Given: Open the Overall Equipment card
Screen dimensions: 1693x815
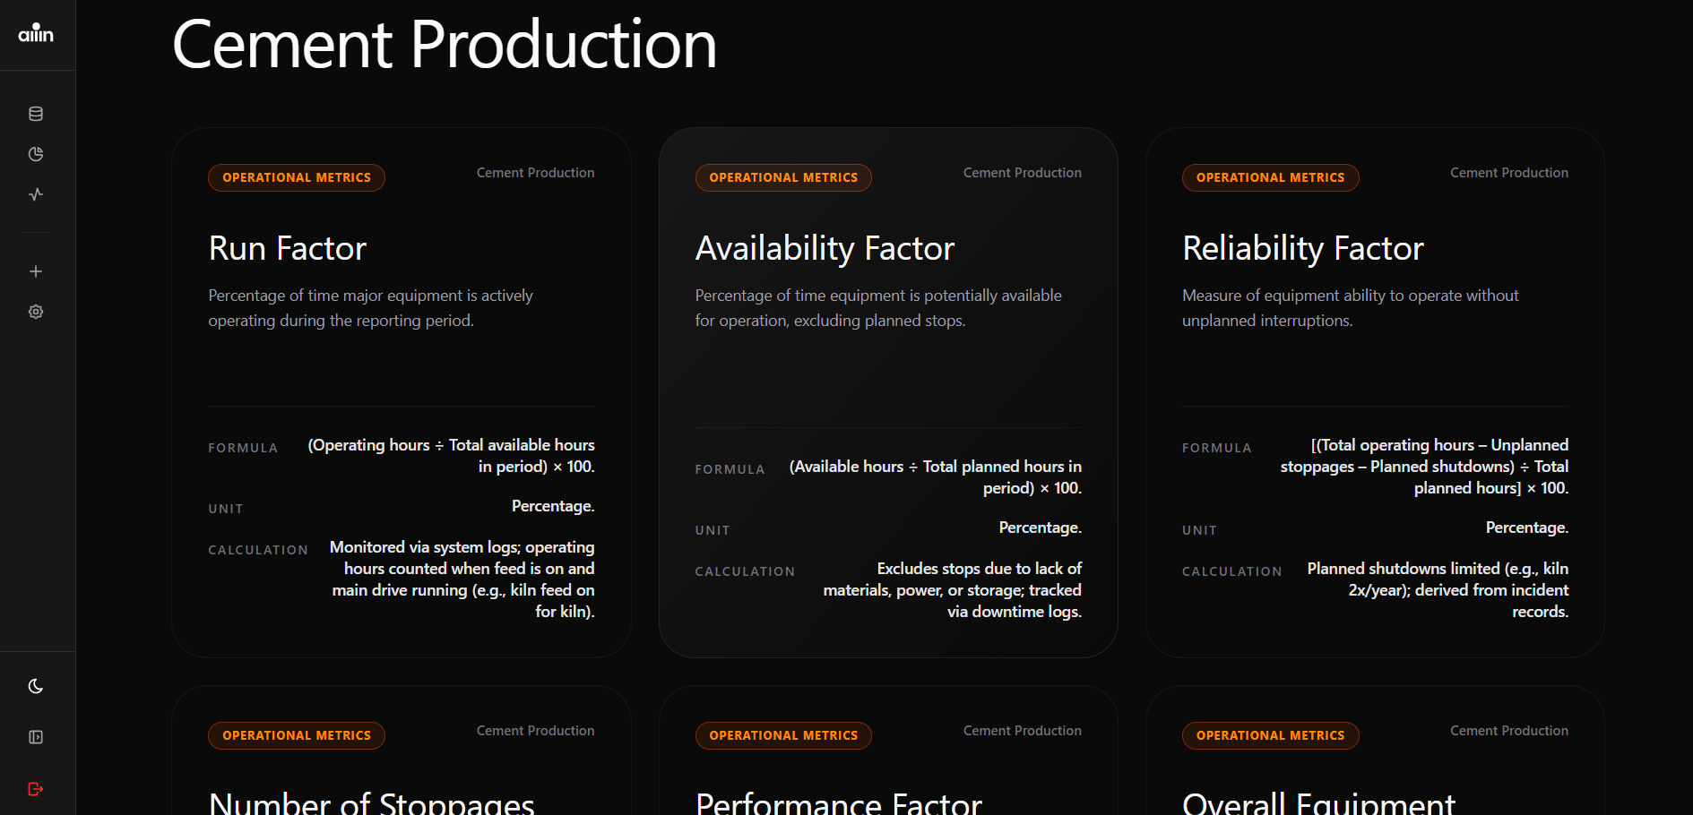Looking at the screenshot, I should [x=1319, y=800].
